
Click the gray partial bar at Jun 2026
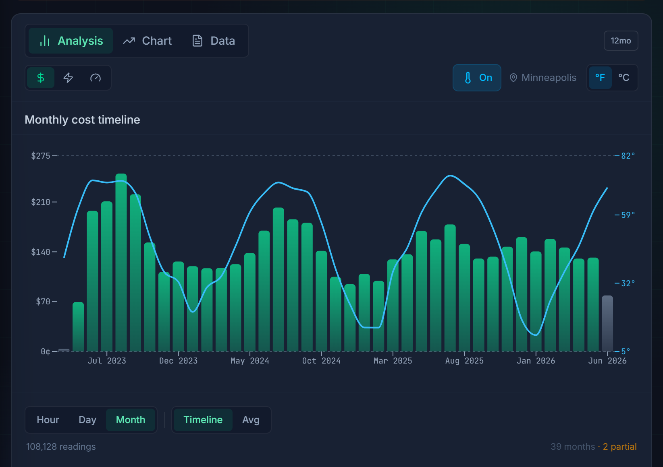(607, 324)
